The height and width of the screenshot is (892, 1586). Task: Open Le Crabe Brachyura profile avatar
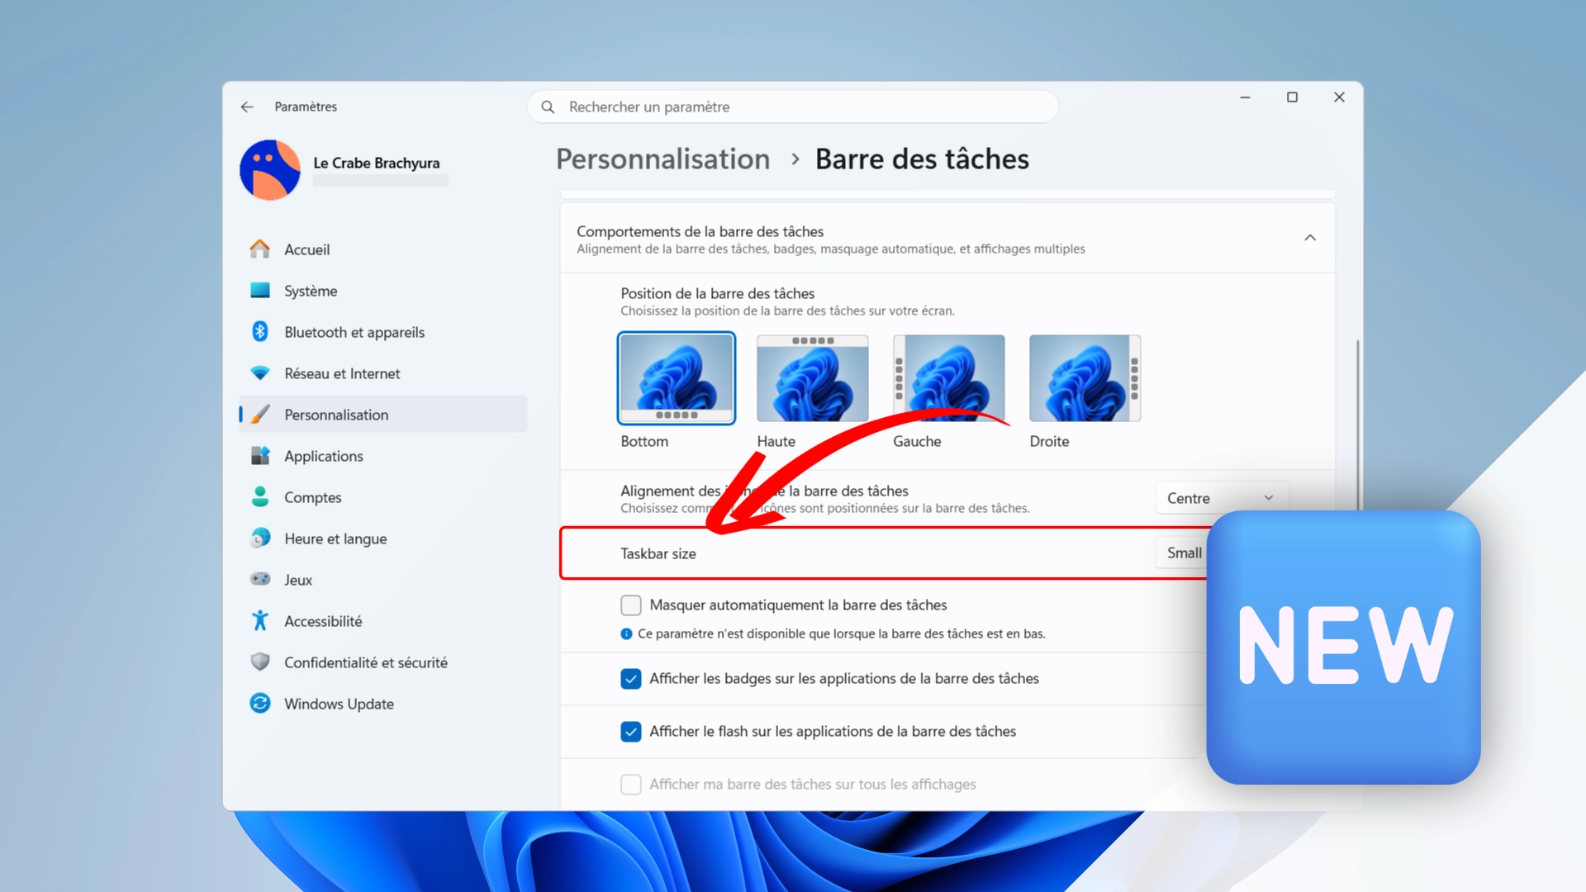[x=270, y=170]
